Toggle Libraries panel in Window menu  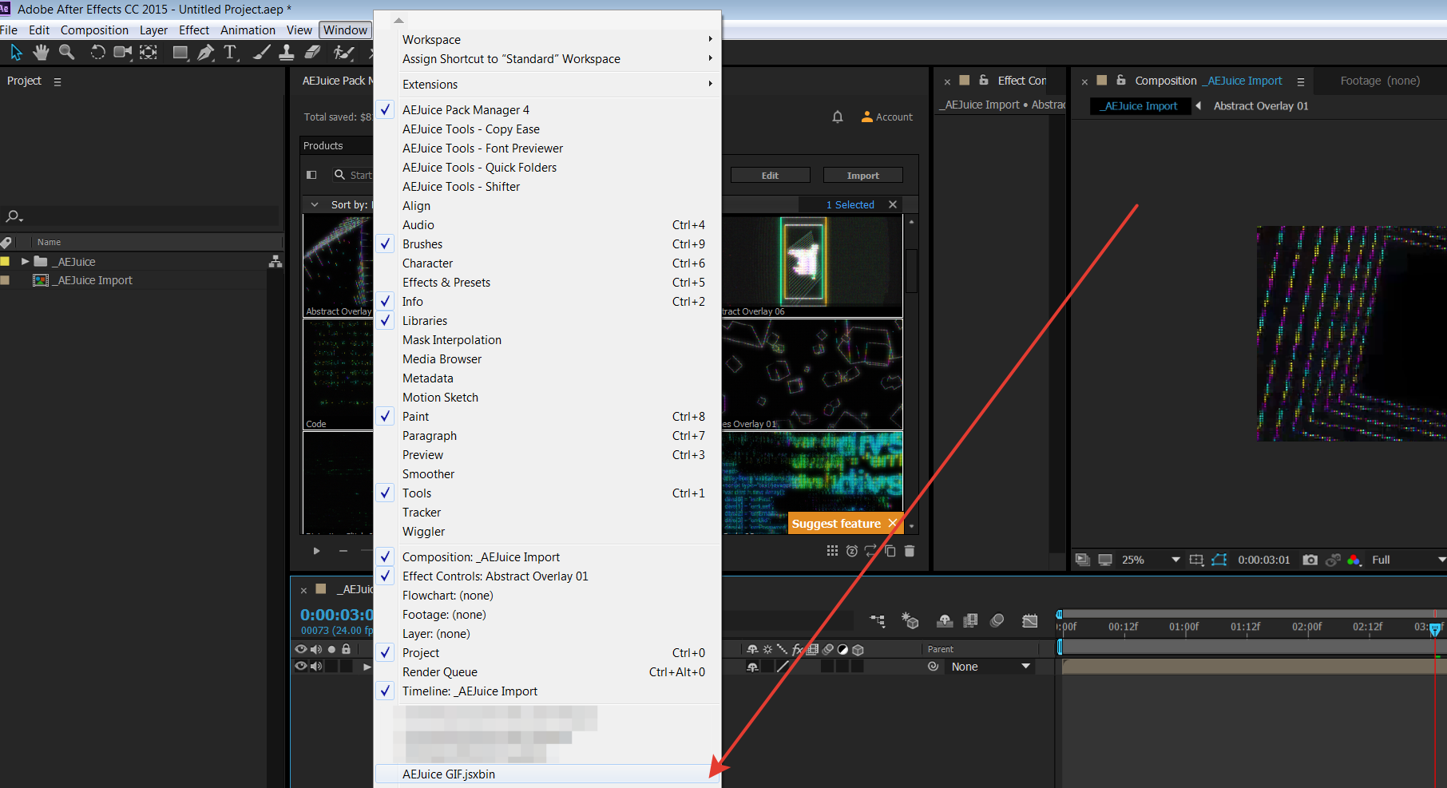(424, 321)
